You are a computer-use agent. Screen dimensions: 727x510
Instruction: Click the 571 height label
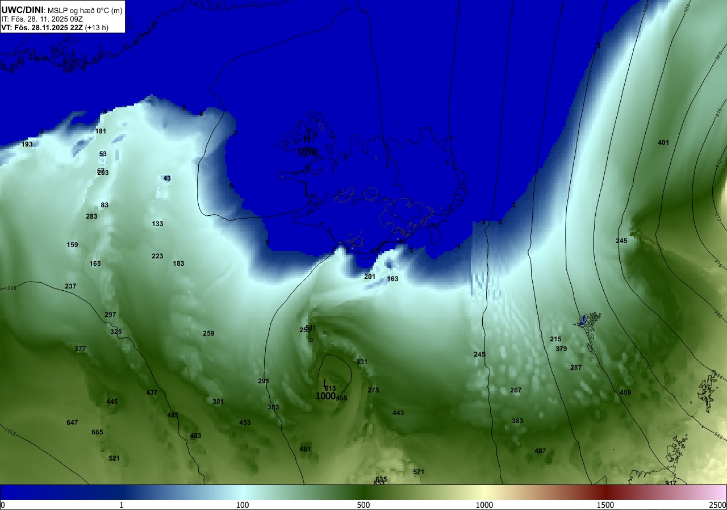[x=419, y=472]
